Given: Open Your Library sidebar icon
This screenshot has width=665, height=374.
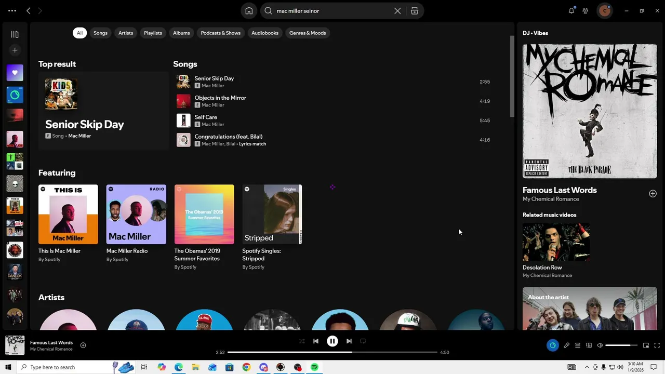Looking at the screenshot, I should [x=15, y=34].
